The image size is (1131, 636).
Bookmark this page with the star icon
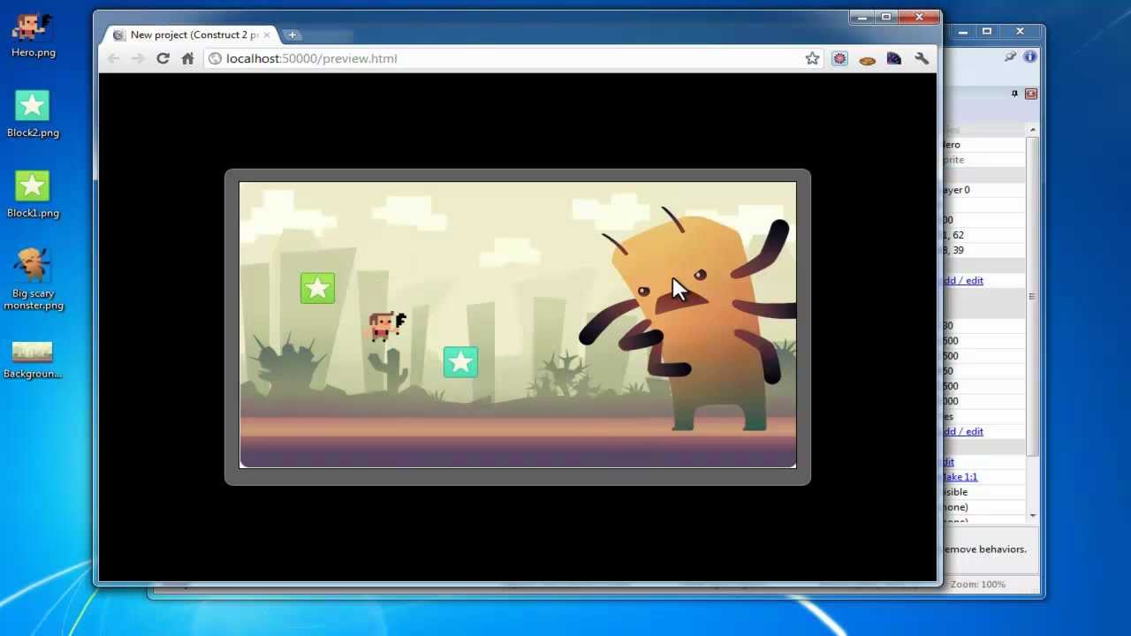coord(812,58)
